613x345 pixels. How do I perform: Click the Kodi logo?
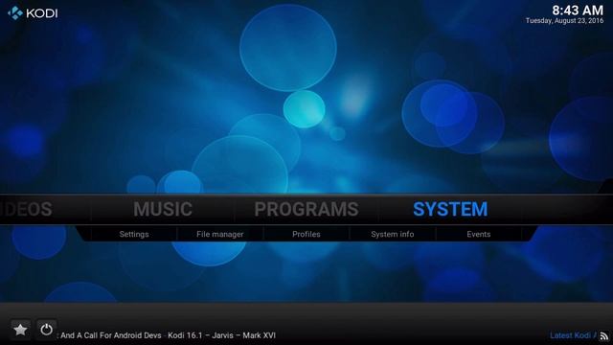click(x=33, y=12)
